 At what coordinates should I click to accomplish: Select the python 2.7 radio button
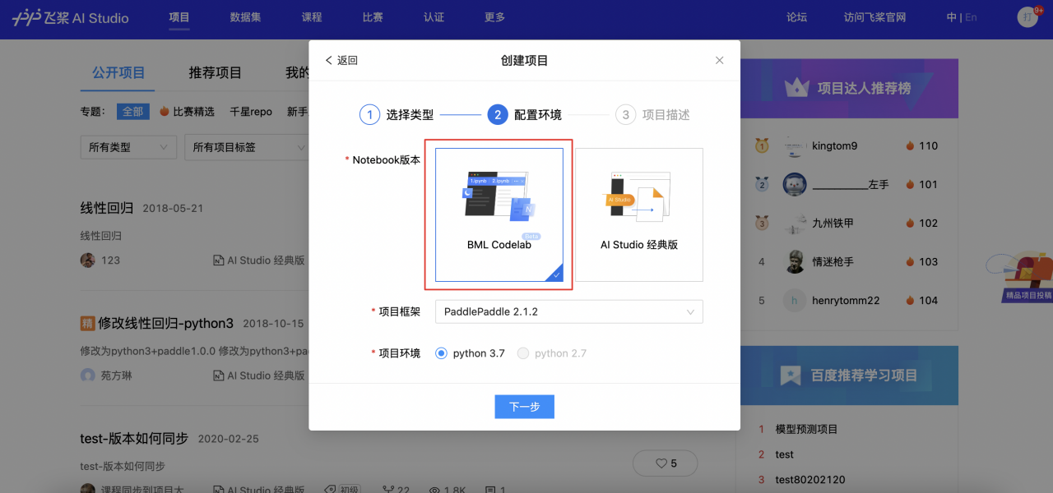tap(523, 353)
